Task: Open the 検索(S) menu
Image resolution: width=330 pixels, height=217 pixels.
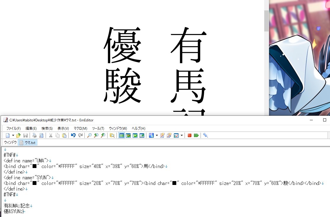Action: point(47,129)
